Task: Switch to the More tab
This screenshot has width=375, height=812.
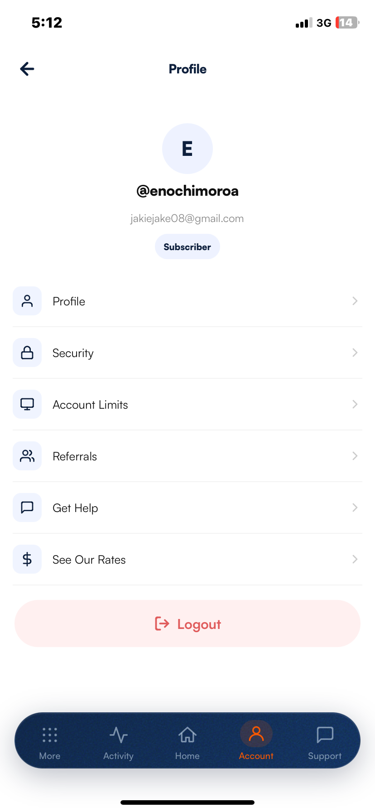Action: pyautogui.click(x=50, y=741)
